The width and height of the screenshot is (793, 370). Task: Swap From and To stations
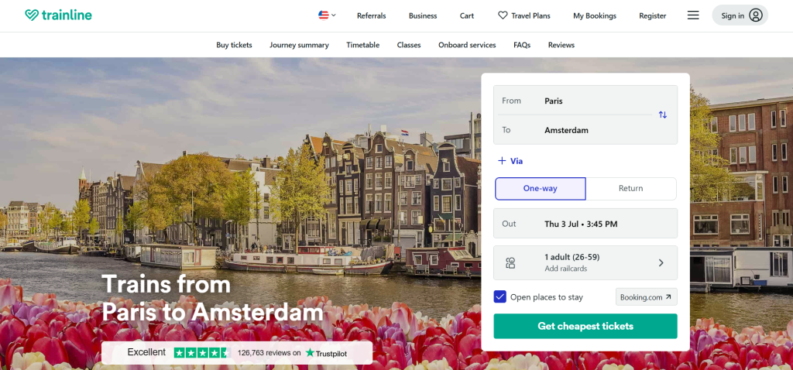tap(663, 115)
